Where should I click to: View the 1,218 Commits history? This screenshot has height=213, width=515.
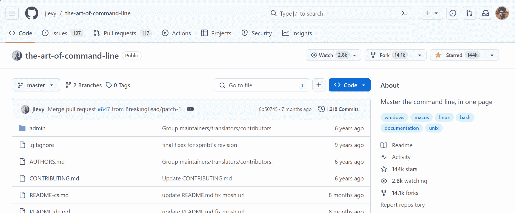click(339, 109)
